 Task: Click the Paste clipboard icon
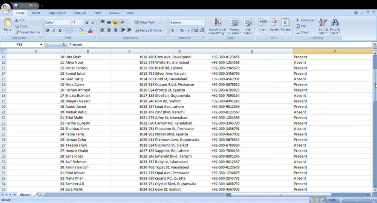pos(8,23)
